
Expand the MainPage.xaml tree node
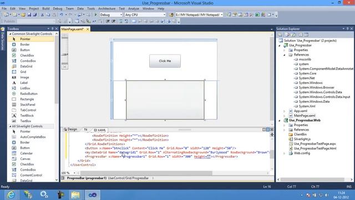(x=285, y=116)
